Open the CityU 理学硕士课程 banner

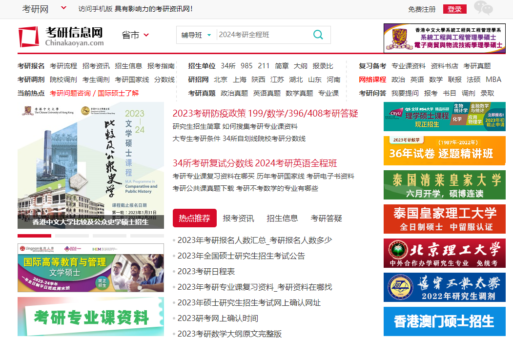point(445,117)
